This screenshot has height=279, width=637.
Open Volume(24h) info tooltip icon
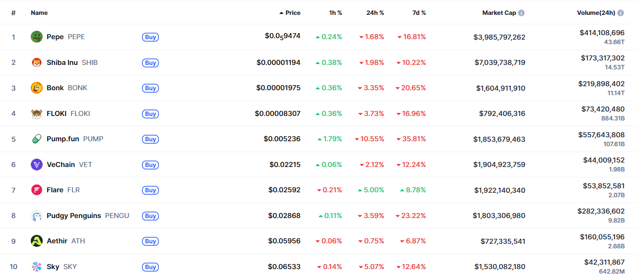621,13
